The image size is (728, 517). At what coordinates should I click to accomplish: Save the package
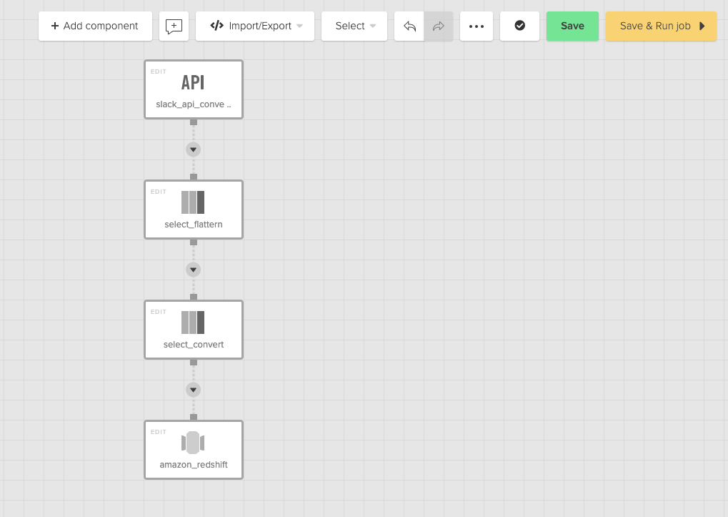(x=572, y=26)
